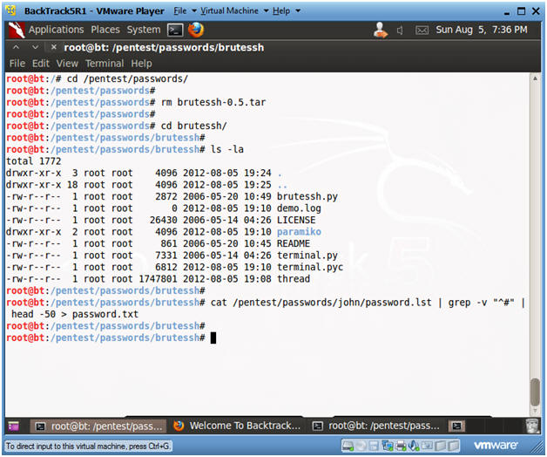Click the terminal scrollbar down arrow
Image resolution: width=547 pixels, height=457 pixels.
coord(535,411)
